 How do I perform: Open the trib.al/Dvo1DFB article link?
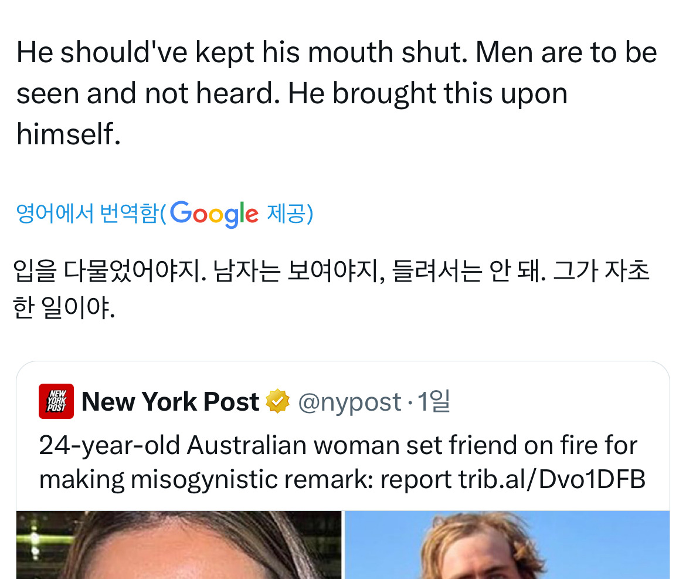552,479
